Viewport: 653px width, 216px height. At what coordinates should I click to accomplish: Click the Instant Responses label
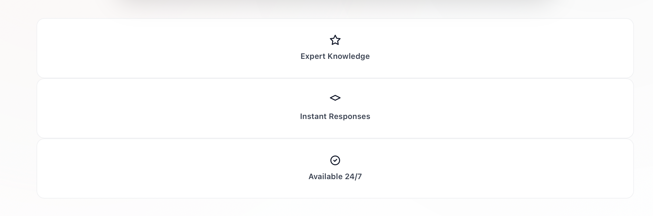(335, 116)
